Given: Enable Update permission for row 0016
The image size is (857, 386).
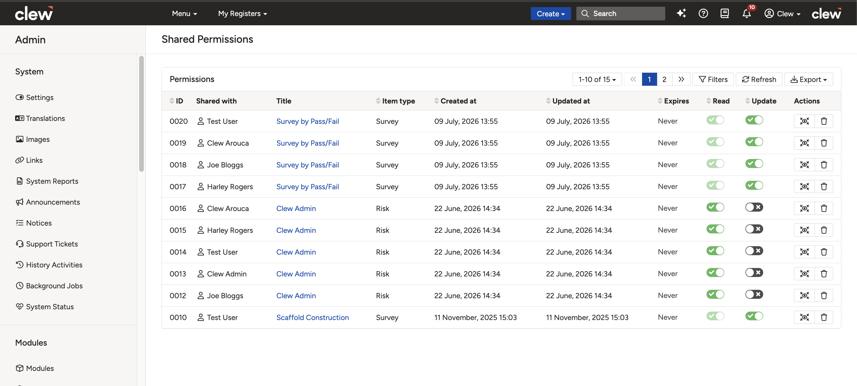Looking at the screenshot, I should [x=754, y=207].
